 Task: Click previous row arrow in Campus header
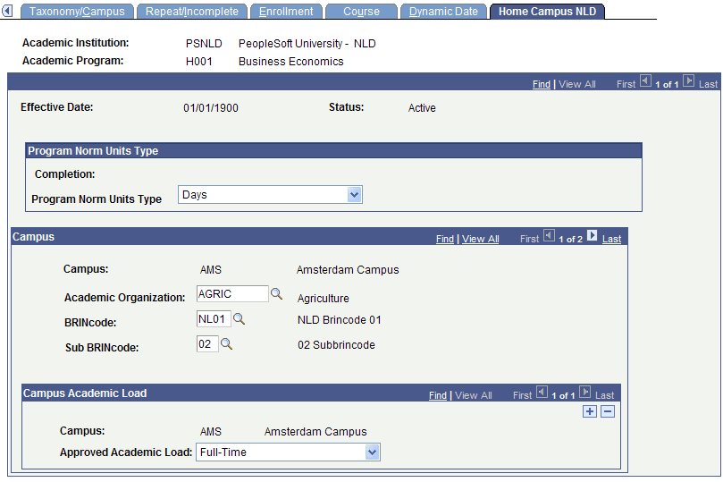tap(549, 236)
